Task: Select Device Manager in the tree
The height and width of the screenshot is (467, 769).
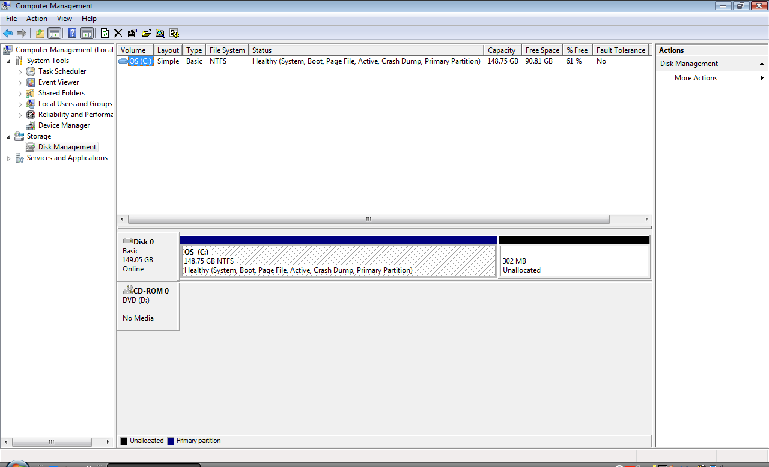Action: point(64,125)
